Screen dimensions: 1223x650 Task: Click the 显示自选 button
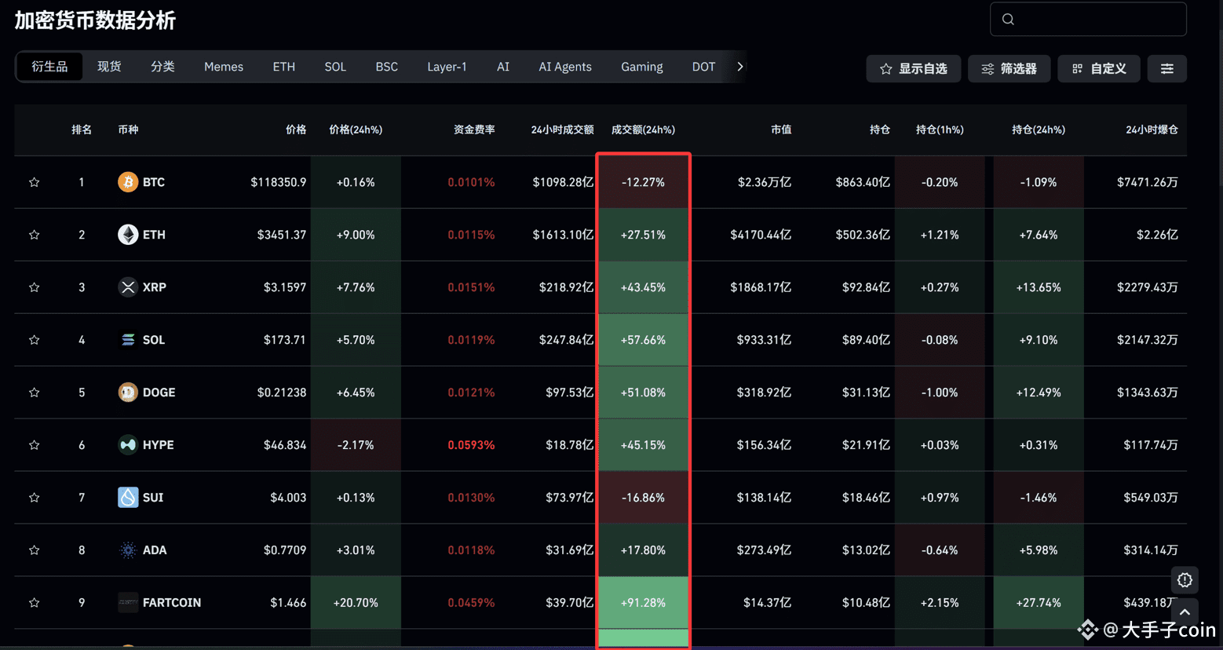[x=914, y=69]
